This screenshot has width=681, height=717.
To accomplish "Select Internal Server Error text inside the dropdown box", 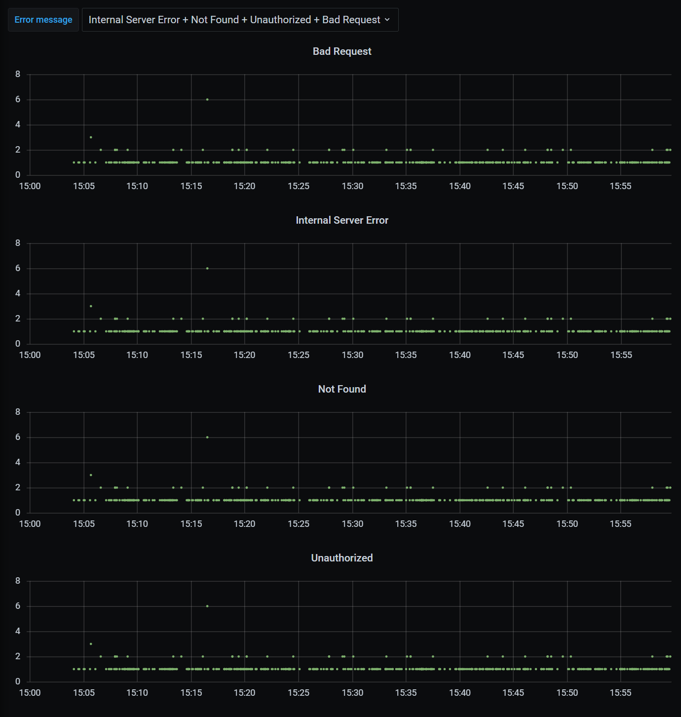I will 134,20.
